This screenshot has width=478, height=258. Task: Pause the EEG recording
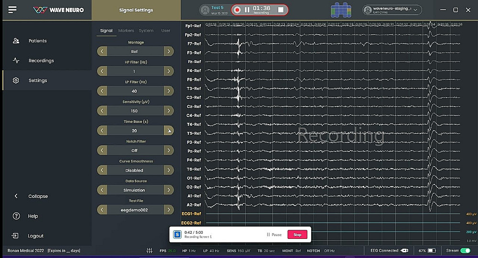point(247,10)
